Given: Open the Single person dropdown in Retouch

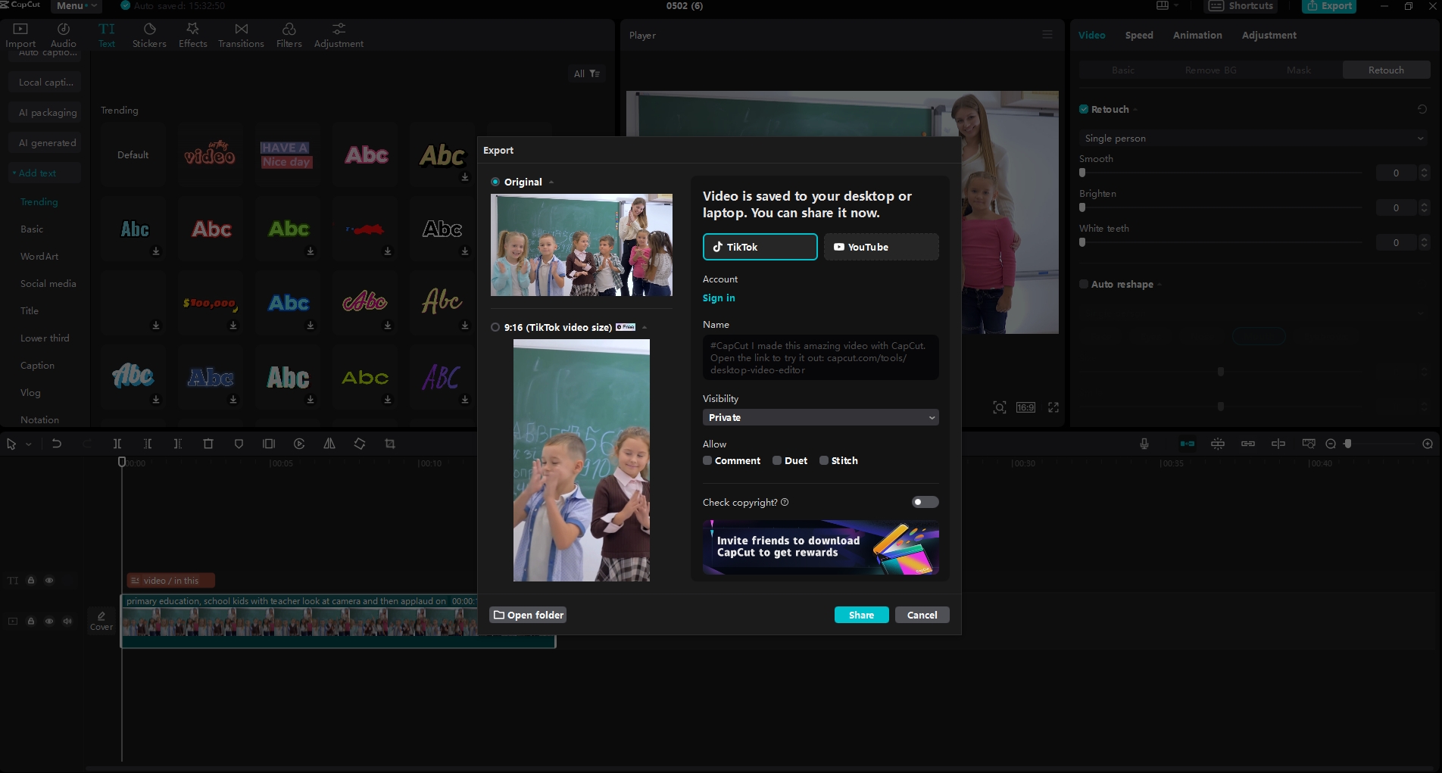Looking at the screenshot, I should click(1253, 139).
